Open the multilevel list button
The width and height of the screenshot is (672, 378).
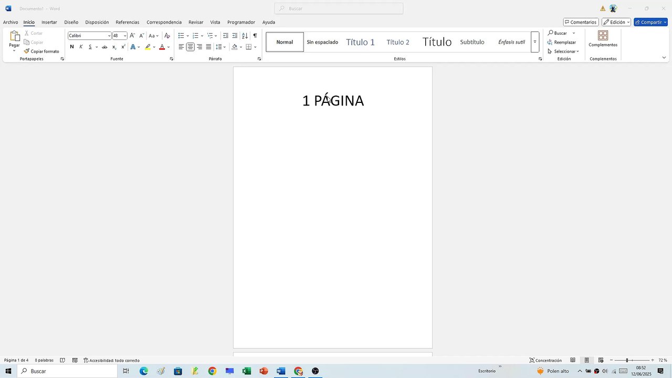tap(210, 36)
